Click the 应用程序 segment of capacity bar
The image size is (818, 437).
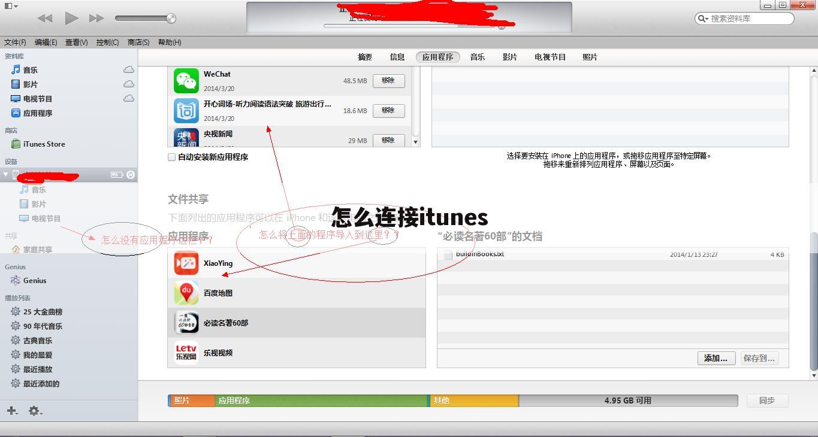pos(321,400)
